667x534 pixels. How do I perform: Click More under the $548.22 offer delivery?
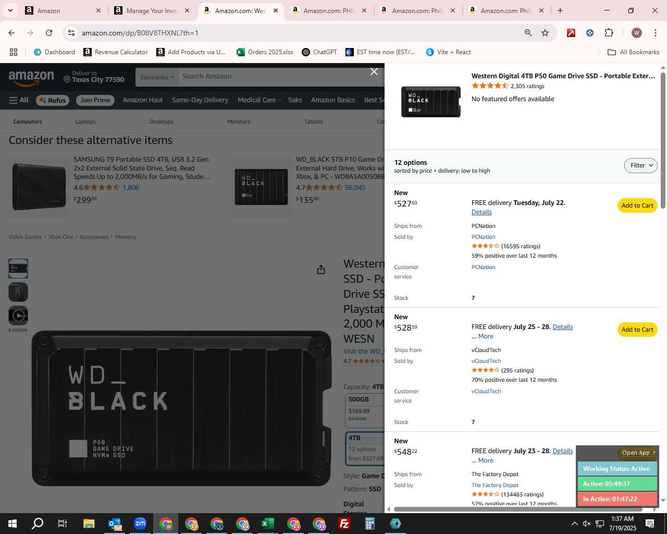[x=486, y=460]
